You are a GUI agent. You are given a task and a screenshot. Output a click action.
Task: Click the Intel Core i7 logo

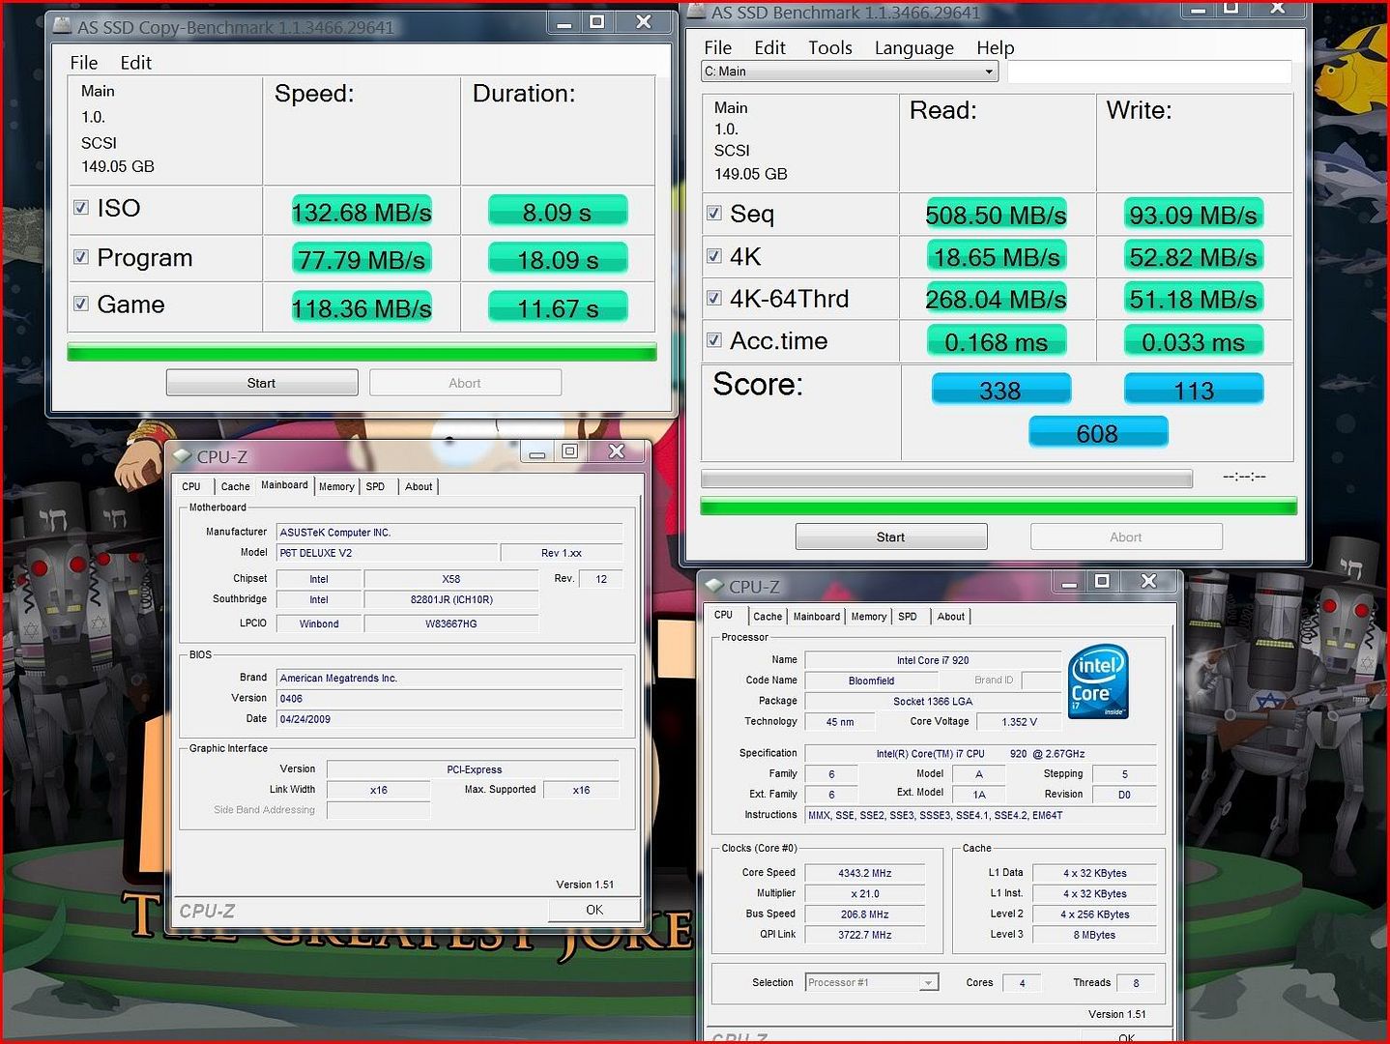(x=1098, y=682)
